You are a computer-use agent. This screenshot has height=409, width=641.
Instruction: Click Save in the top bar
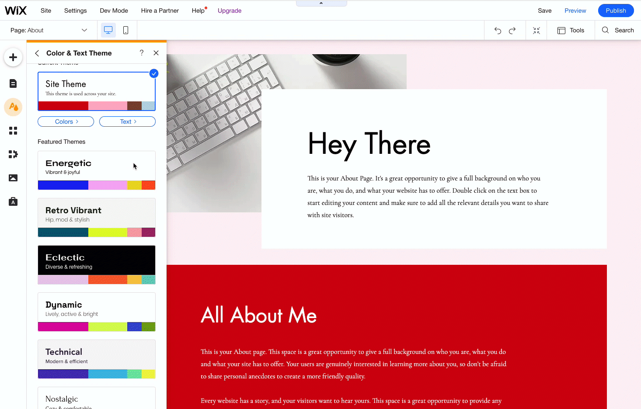[545, 10]
